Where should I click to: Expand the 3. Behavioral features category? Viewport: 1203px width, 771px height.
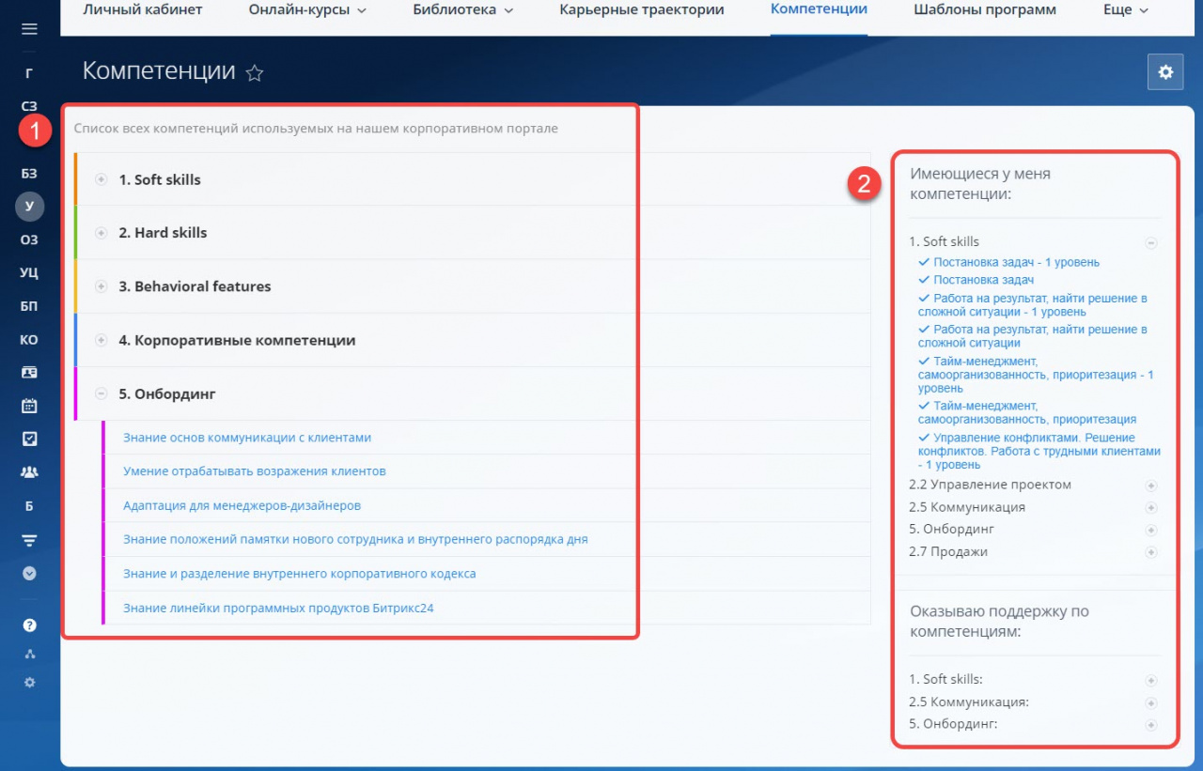(x=102, y=286)
